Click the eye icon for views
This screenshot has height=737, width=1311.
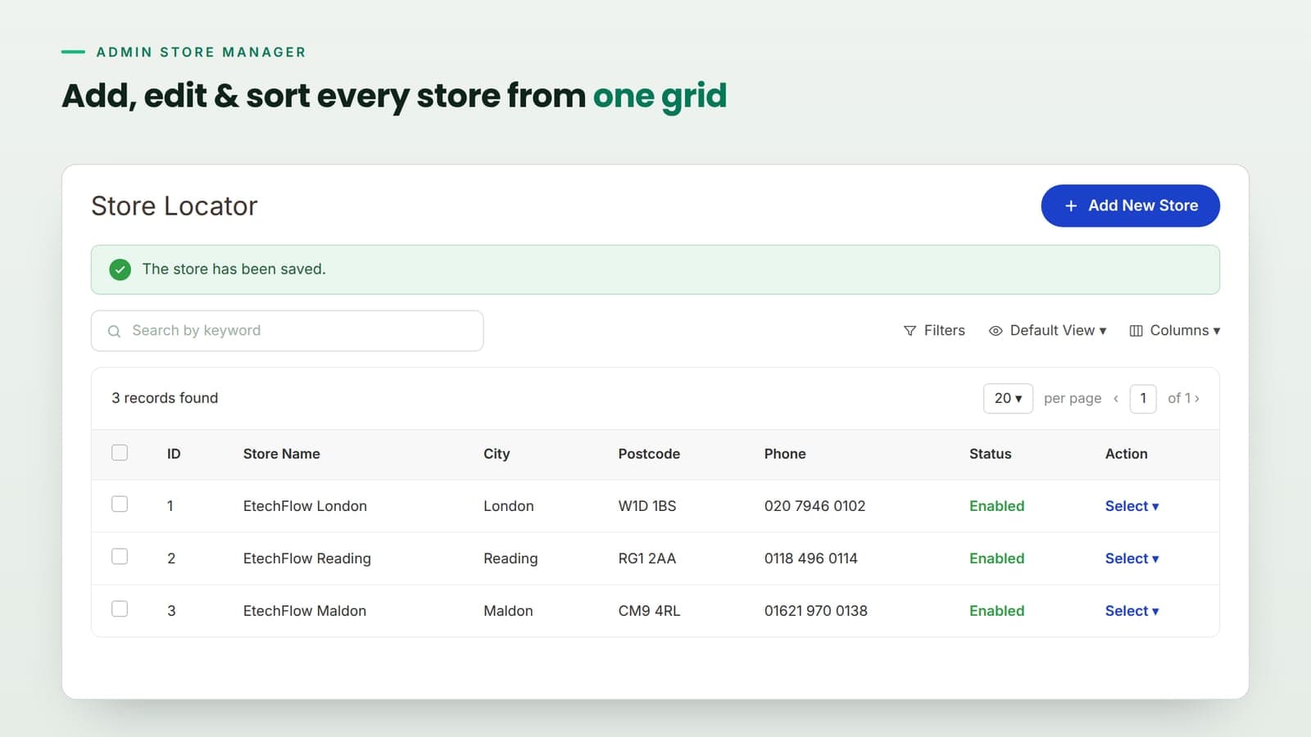coord(996,331)
